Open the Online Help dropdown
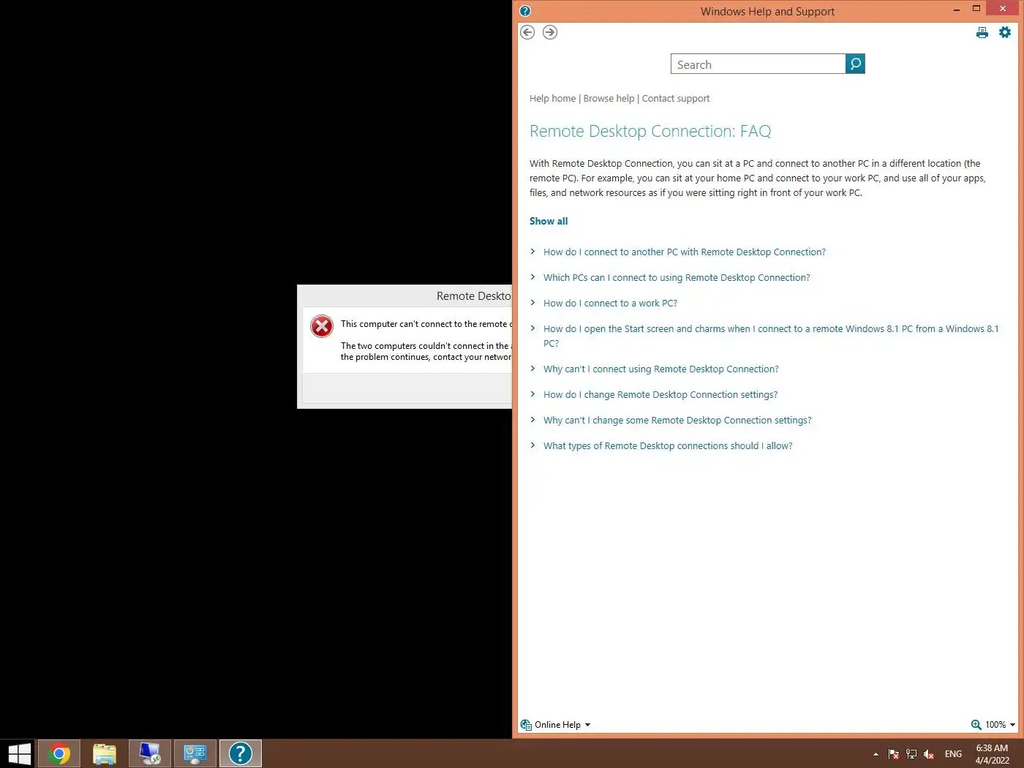 [x=562, y=725]
